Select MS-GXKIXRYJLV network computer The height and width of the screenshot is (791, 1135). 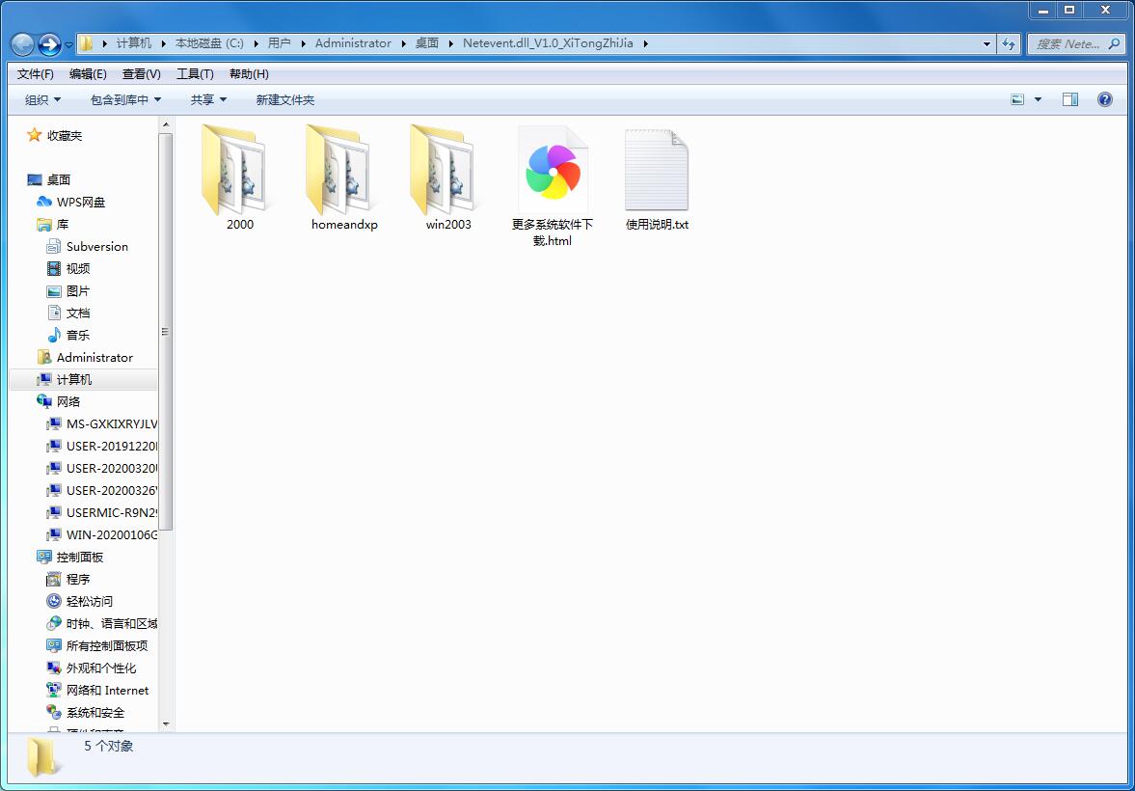pyautogui.click(x=112, y=423)
